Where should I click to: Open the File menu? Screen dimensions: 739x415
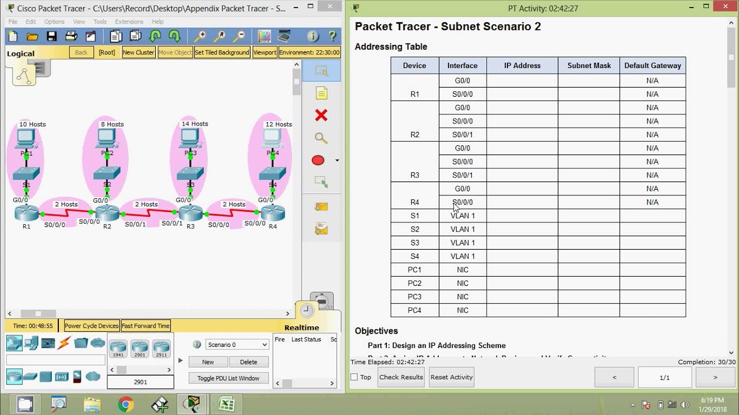pos(13,22)
